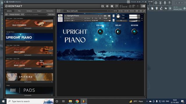Open instrument edit mode wrench icon
This screenshot has width=186, height=104.
coord(60,16)
